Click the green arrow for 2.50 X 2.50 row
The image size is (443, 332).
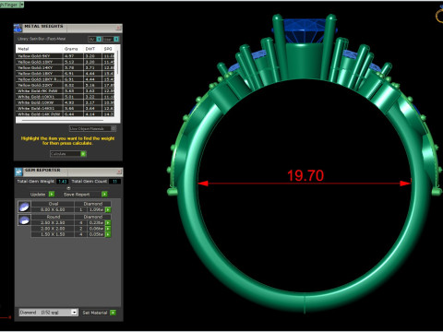[x=108, y=222]
